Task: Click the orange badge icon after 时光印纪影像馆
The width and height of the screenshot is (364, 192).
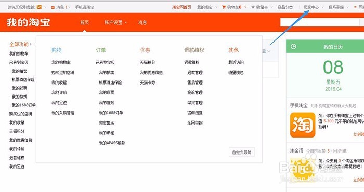Action: click(x=39, y=7)
